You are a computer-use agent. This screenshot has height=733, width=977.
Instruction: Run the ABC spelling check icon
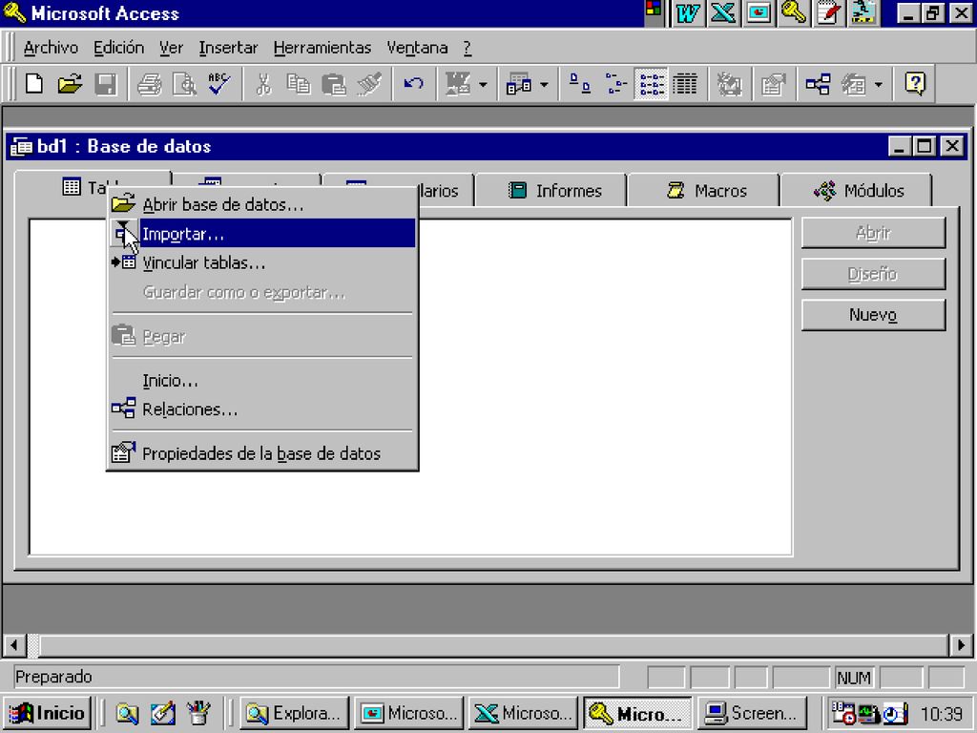219,84
